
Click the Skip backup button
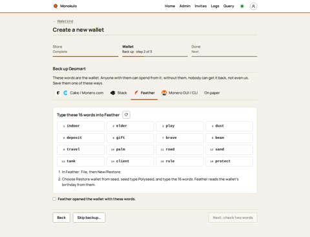point(89,218)
